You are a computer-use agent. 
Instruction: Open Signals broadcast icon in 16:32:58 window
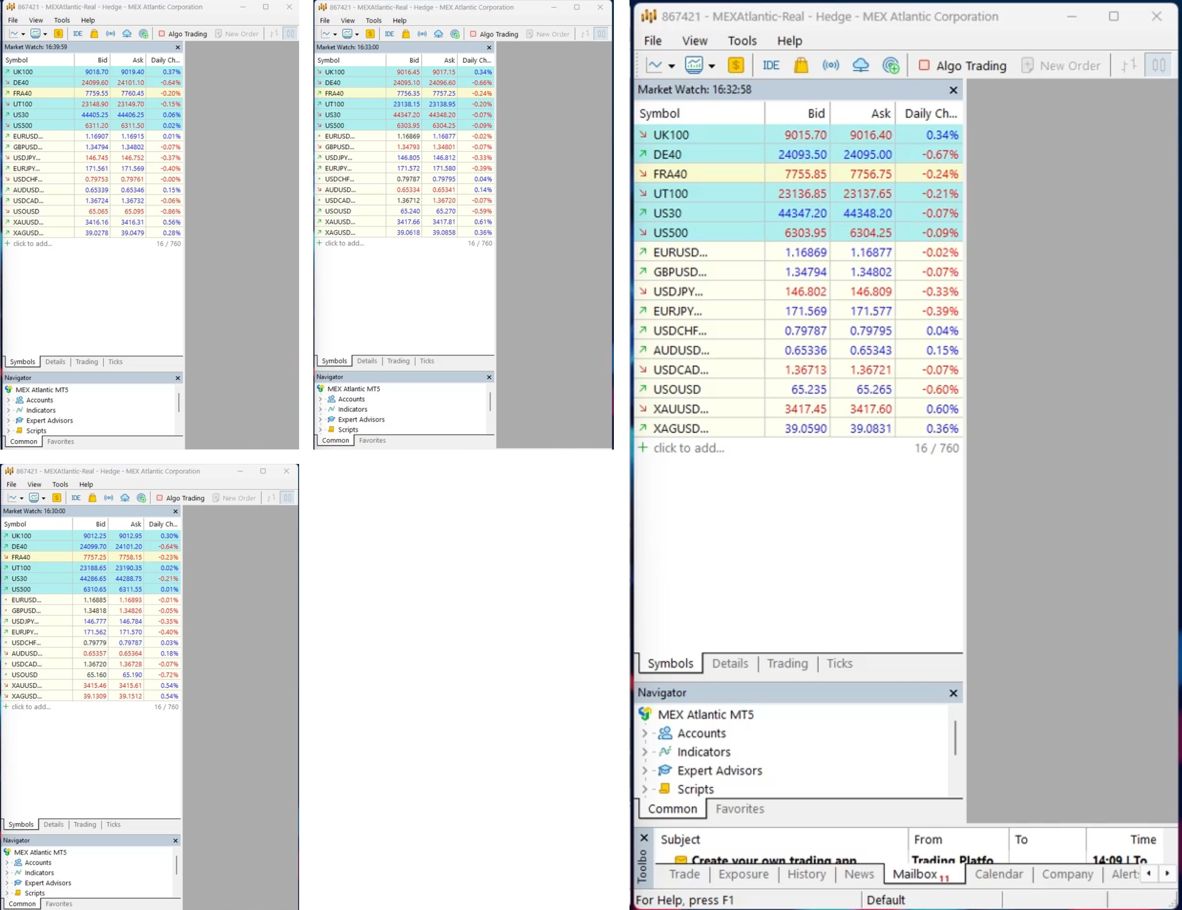(x=831, y=65)
